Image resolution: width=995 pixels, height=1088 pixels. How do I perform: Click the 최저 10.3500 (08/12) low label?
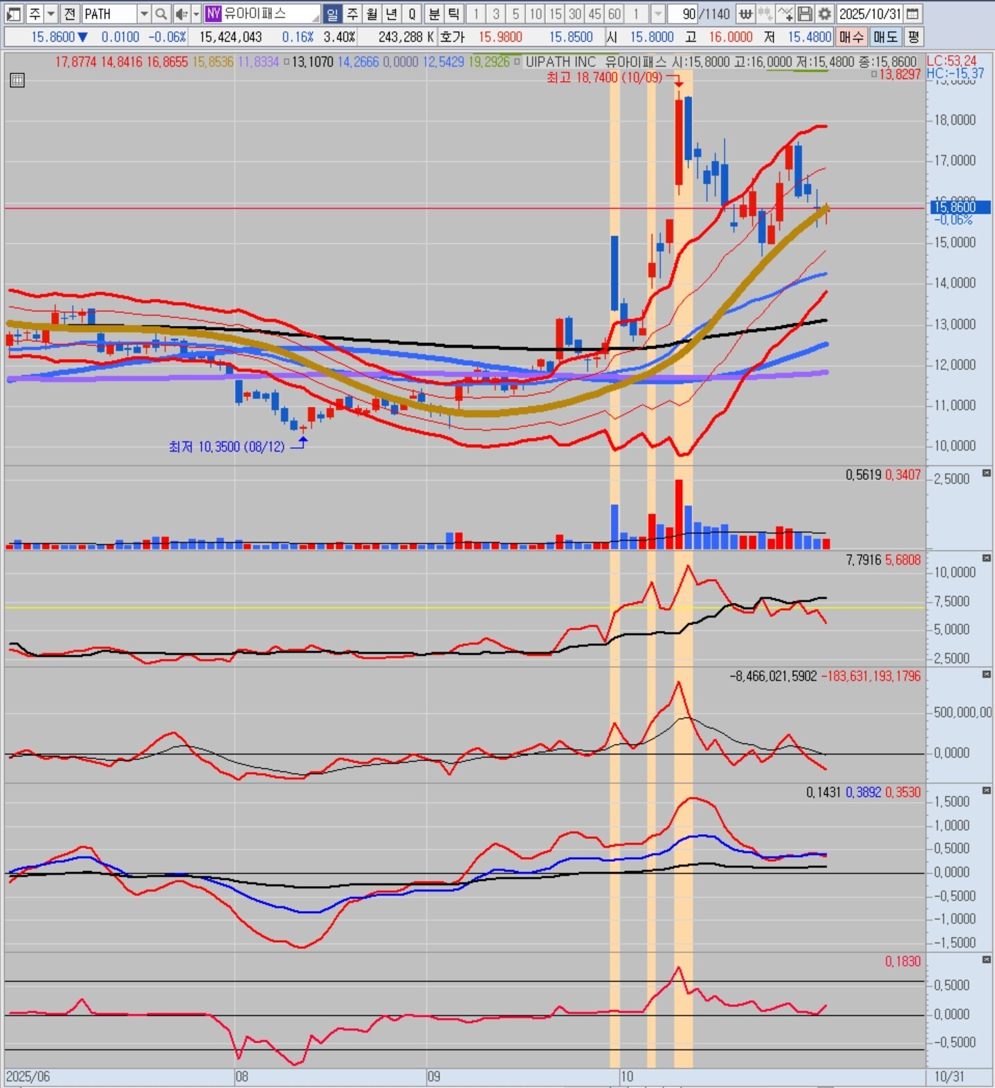(227, 447)
